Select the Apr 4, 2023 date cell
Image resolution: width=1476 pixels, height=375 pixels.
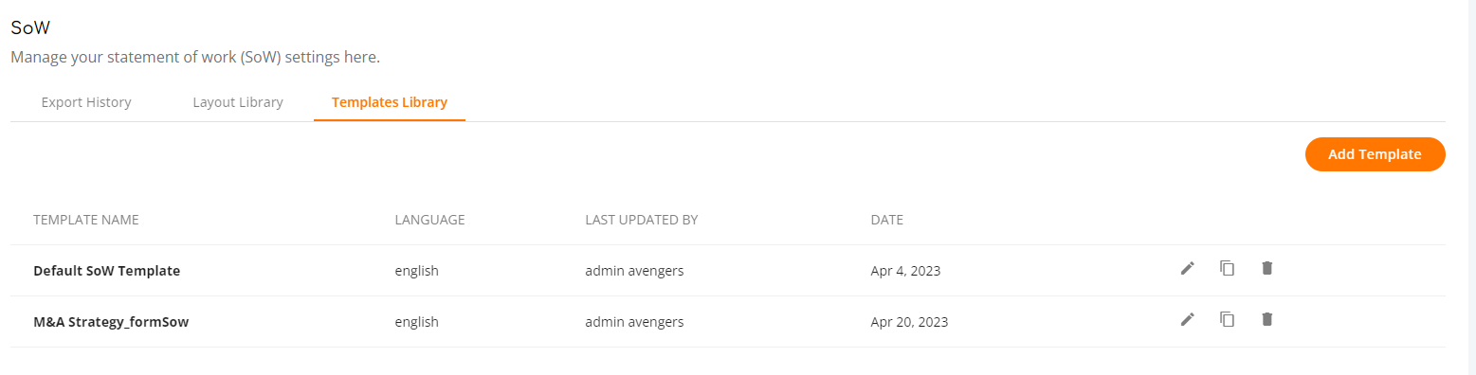point(905,271)
